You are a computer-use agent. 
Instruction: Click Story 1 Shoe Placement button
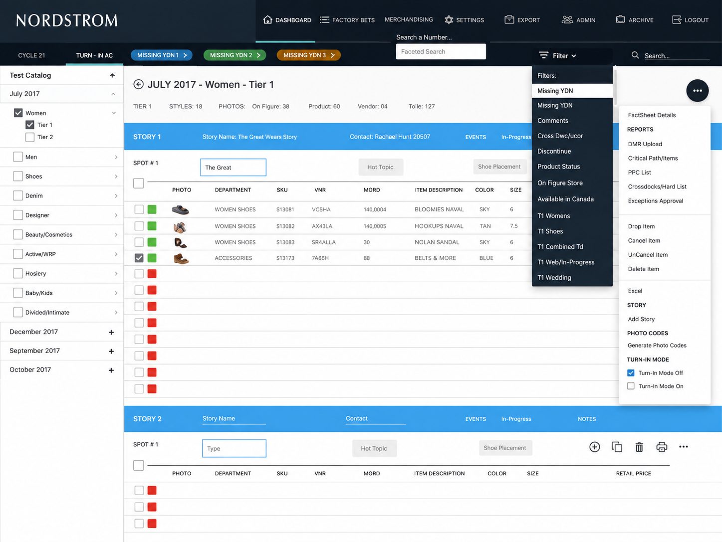click(499, 167)
